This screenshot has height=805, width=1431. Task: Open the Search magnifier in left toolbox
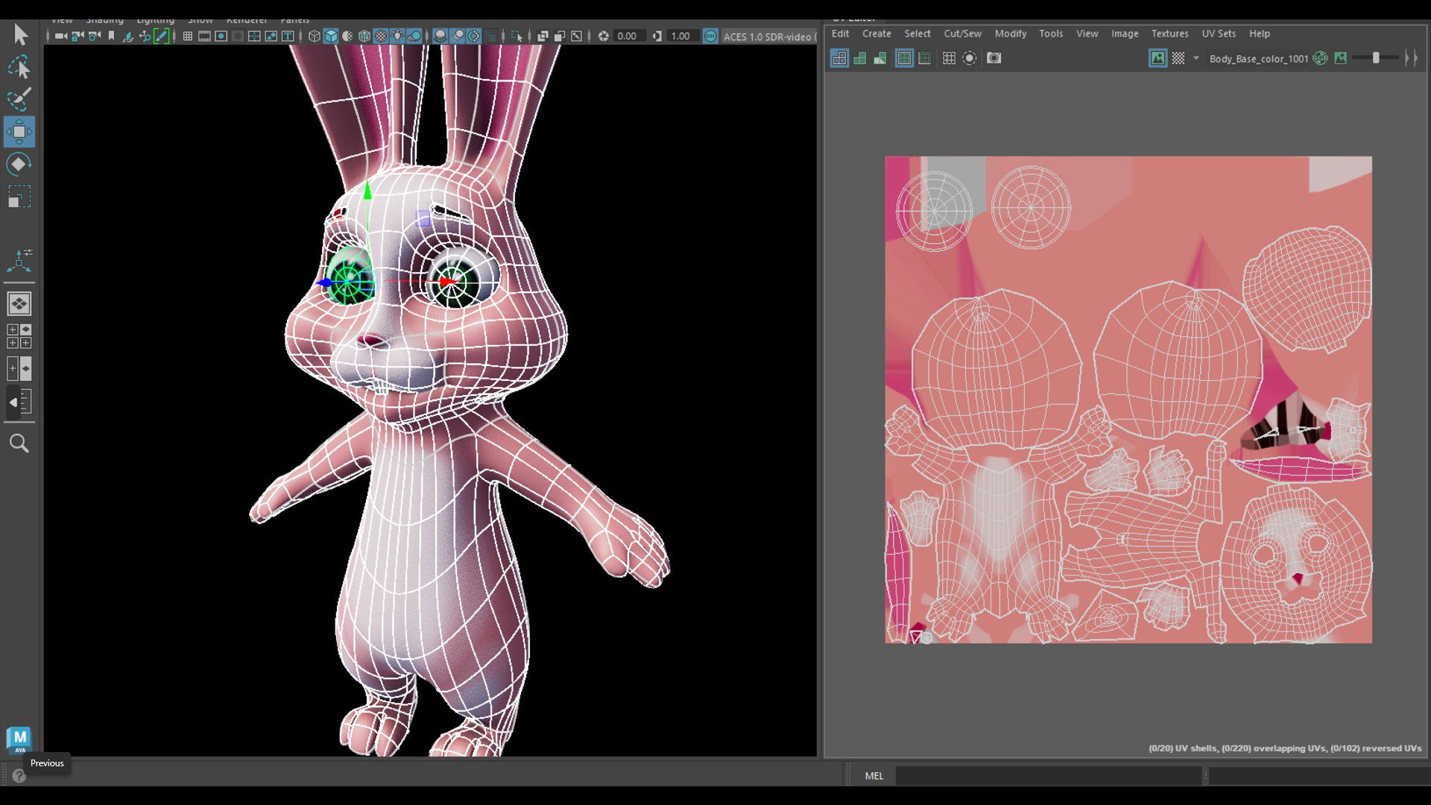click(19, 443)
